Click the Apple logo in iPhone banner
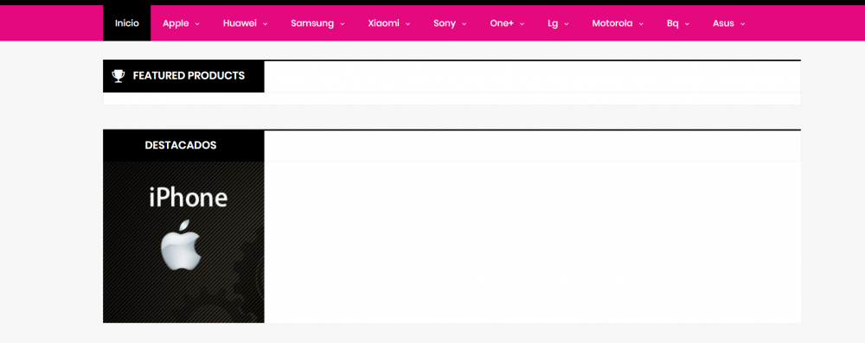865x343 pixels. point(181,245)
